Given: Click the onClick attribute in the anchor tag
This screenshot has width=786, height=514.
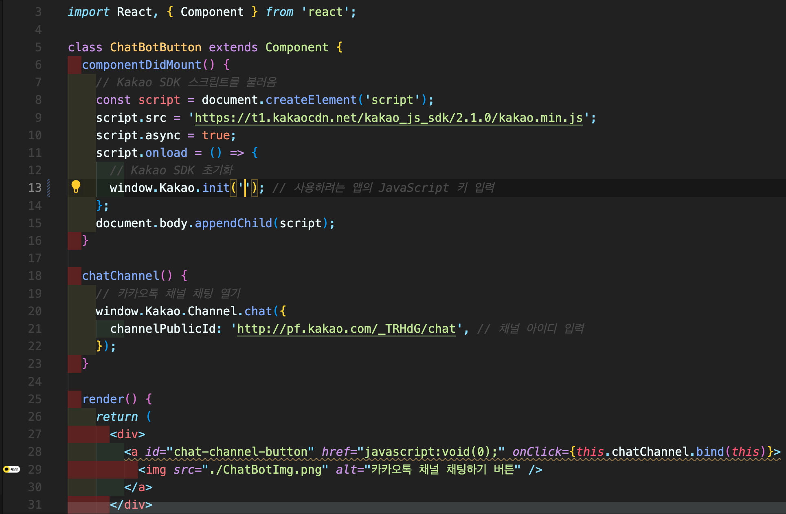Looking at the screenshot, I should point(536,452).
